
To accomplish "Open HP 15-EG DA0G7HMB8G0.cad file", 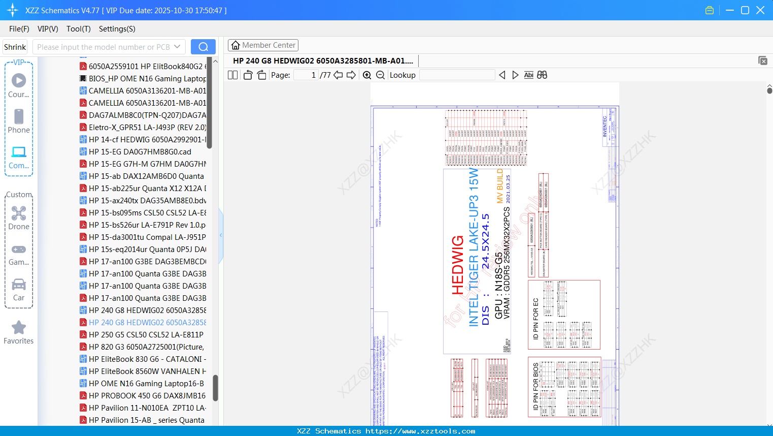I will 136,151.
